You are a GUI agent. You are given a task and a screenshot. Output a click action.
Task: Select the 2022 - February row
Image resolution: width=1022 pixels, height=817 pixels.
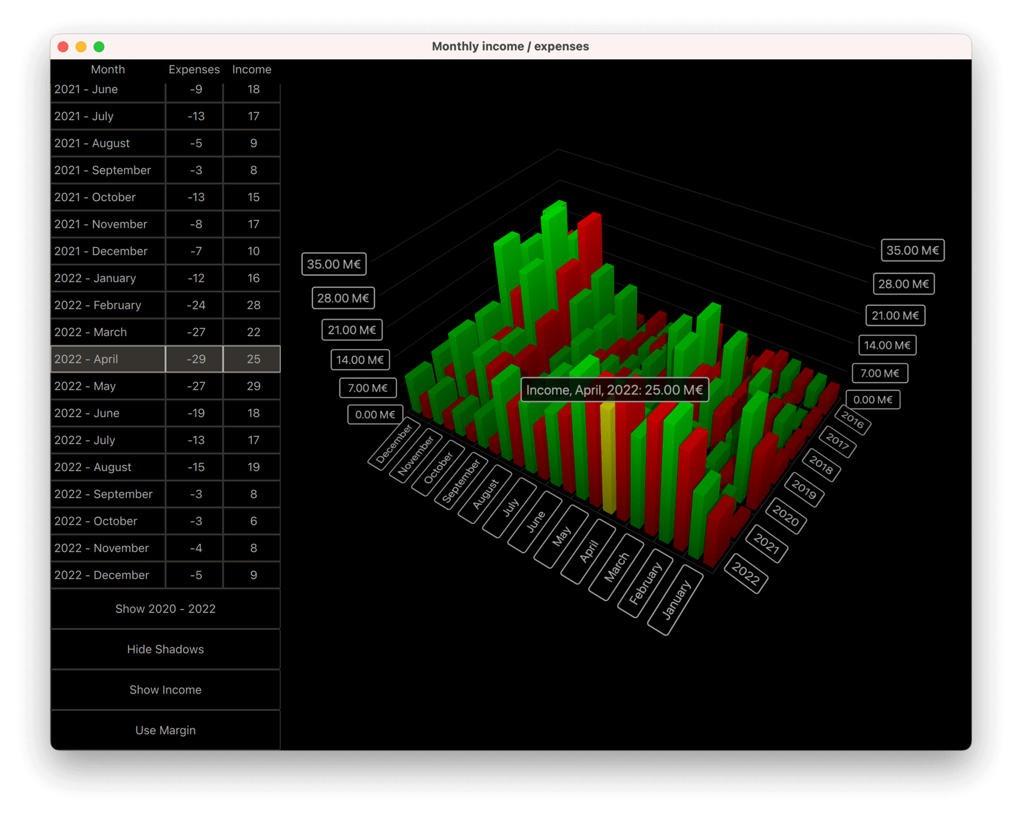pos(108,305)
